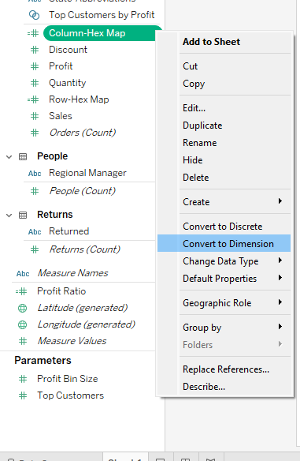This screenshot has height=461, width=300.
Task: Click the table icon next to Returns
Action: 23,215
